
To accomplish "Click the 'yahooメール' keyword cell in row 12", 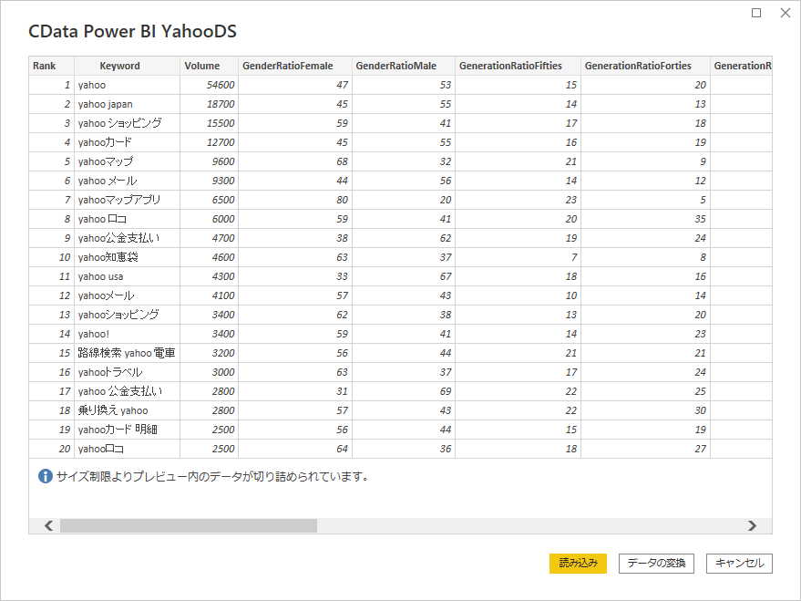I will (x=128, y=295).
